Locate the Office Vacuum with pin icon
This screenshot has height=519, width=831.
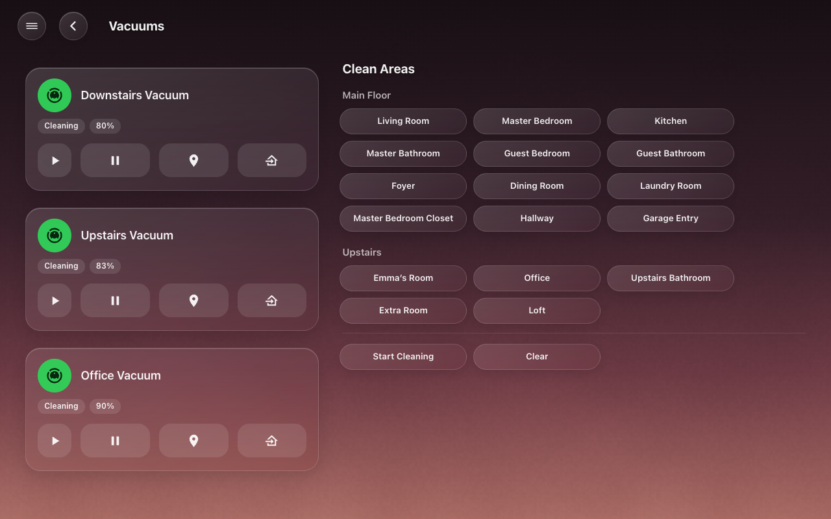(x=193, y=441)
